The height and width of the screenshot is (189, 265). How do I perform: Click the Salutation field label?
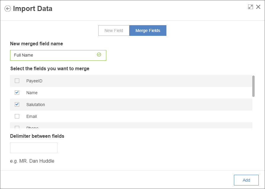click(x=36, y=105)
